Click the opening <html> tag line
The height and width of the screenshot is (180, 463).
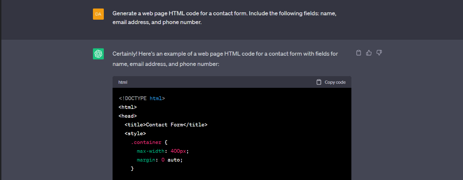128,107
